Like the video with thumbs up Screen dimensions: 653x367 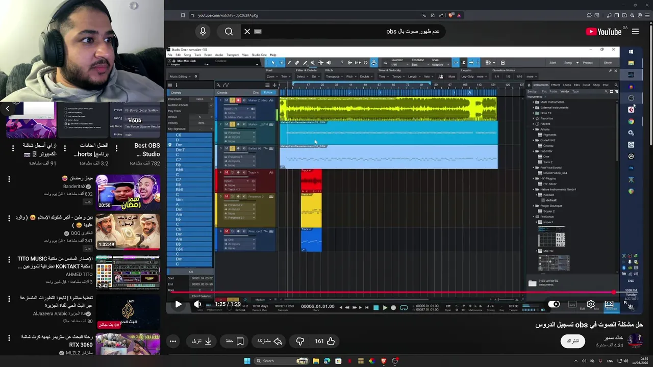click(325, 341)
